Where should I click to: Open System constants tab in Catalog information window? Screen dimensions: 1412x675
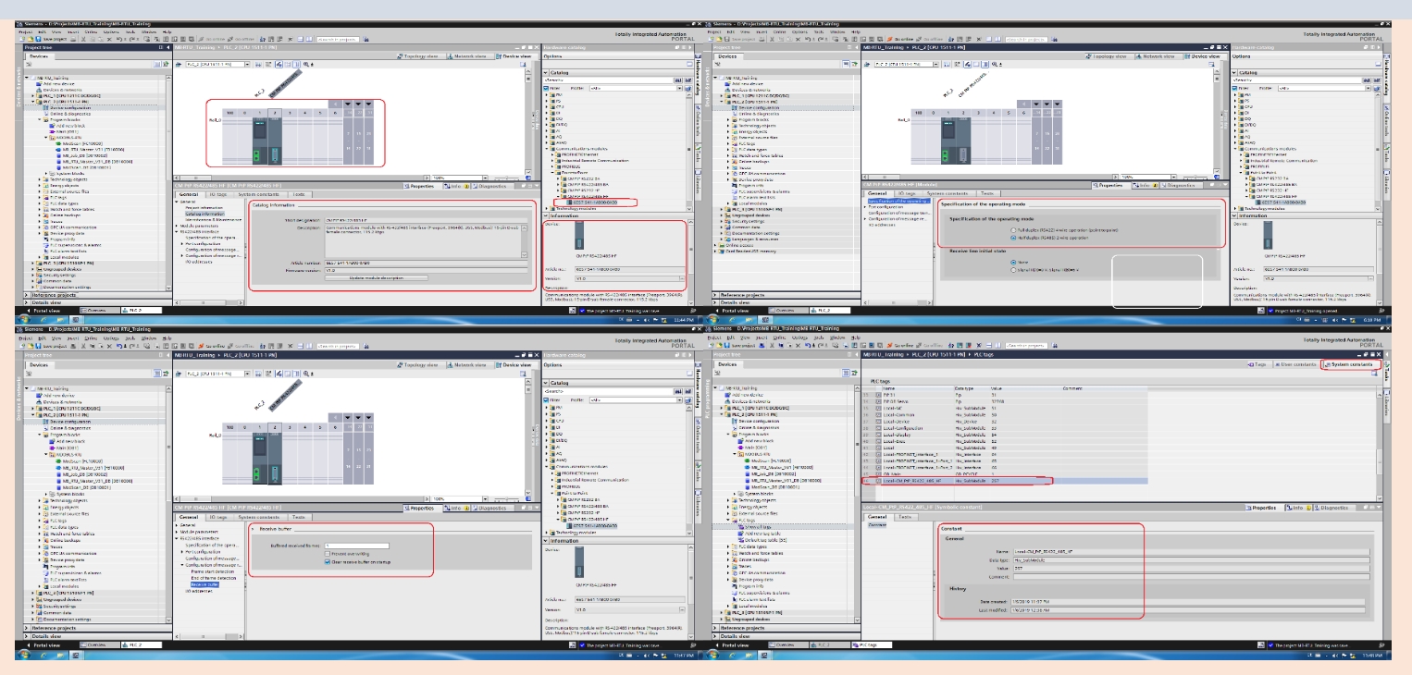(x=258, y=194)
